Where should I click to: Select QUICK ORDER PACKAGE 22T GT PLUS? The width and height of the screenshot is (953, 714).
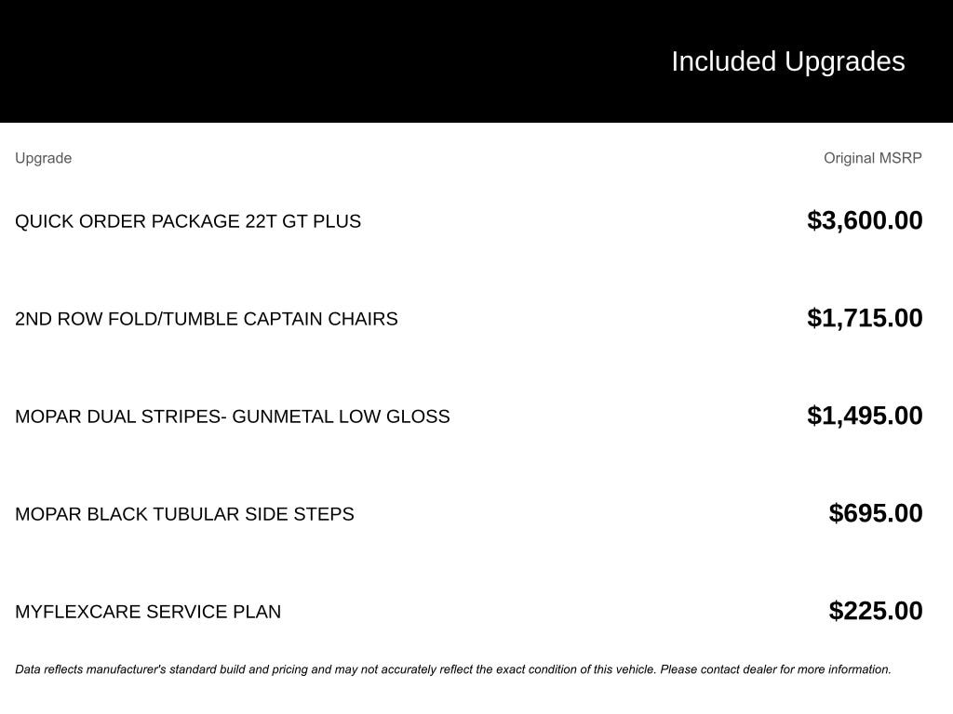point(187,221)
